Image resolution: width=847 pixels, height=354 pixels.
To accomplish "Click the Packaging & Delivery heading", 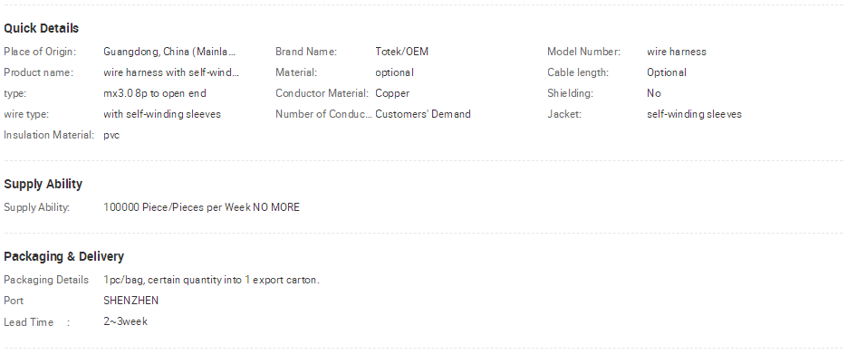I will [63, 256].
